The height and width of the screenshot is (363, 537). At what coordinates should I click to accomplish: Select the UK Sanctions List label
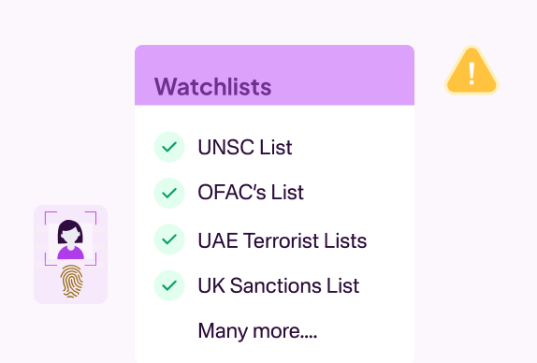coord(279,285)
